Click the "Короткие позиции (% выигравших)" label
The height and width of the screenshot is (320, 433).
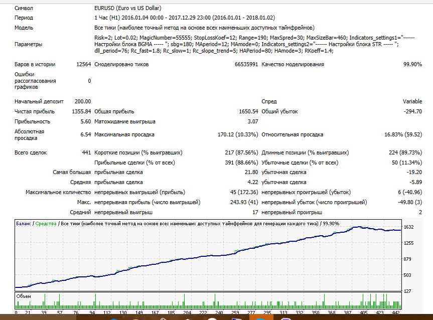[x=138, y=152]
